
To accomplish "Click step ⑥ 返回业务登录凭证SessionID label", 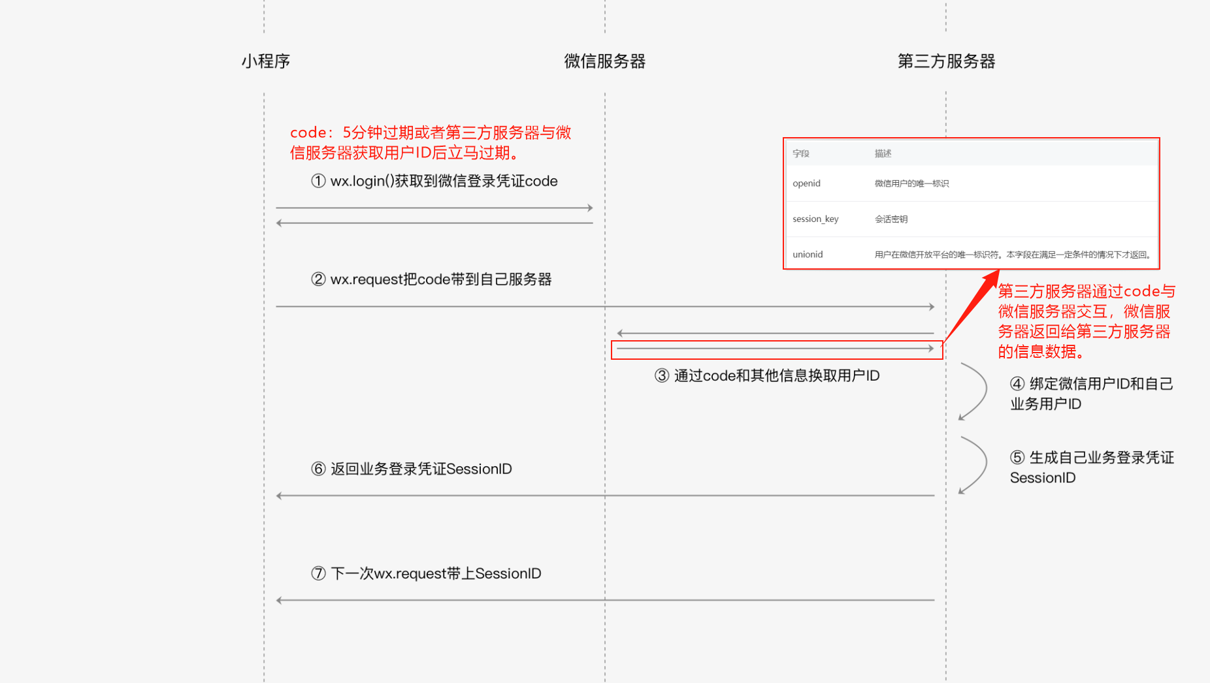I will coord(412,469).
